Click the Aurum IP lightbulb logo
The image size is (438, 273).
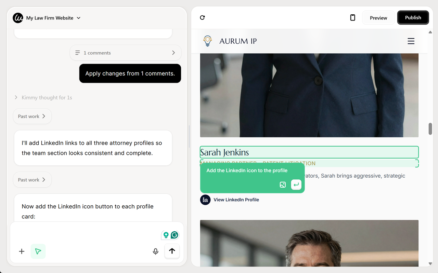208,41
